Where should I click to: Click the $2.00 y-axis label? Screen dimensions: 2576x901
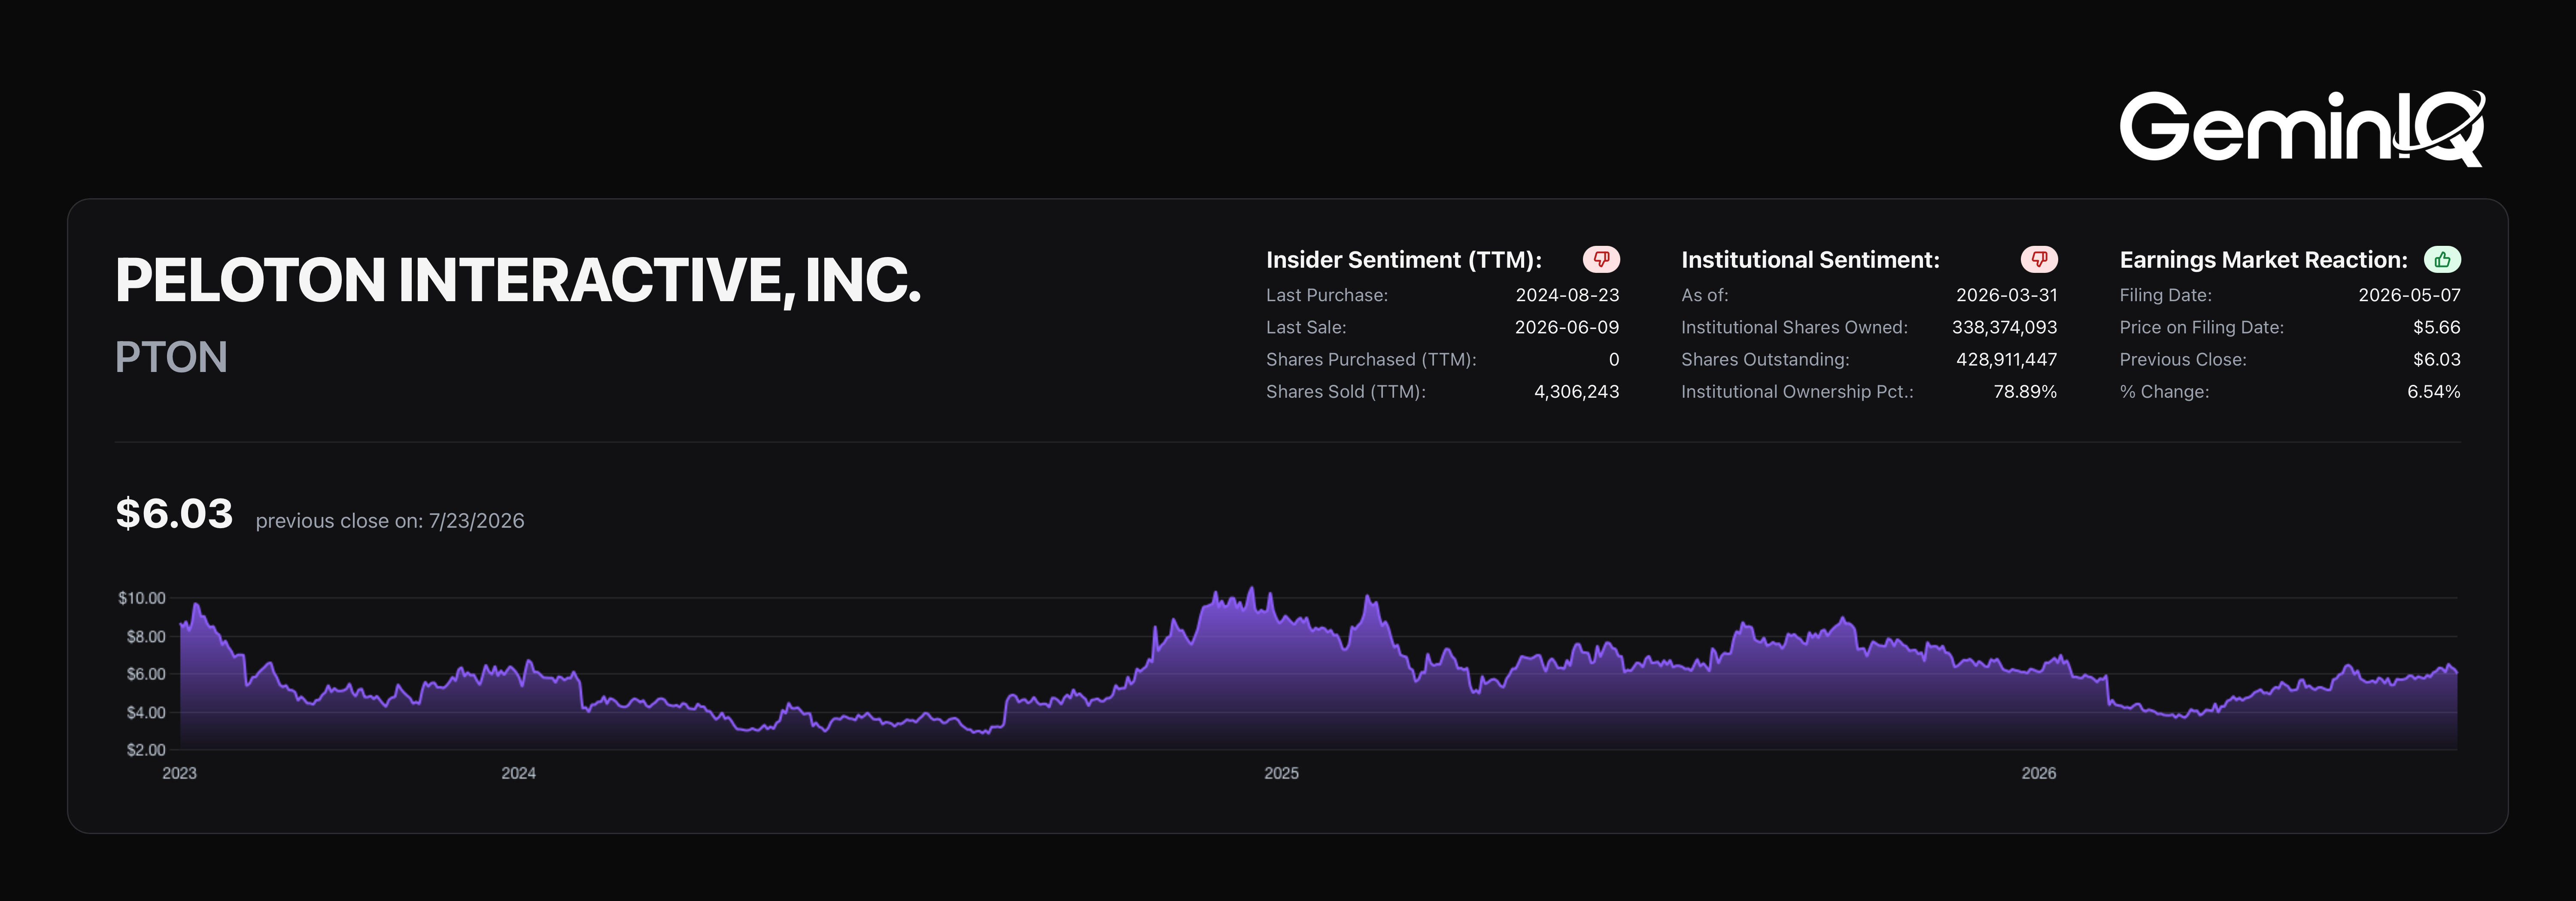146,750
